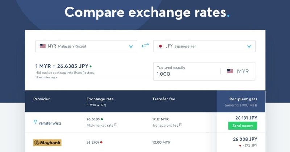Click the Maybank logo
Viewport: 290px width, 152px height.
click(47, 143)
